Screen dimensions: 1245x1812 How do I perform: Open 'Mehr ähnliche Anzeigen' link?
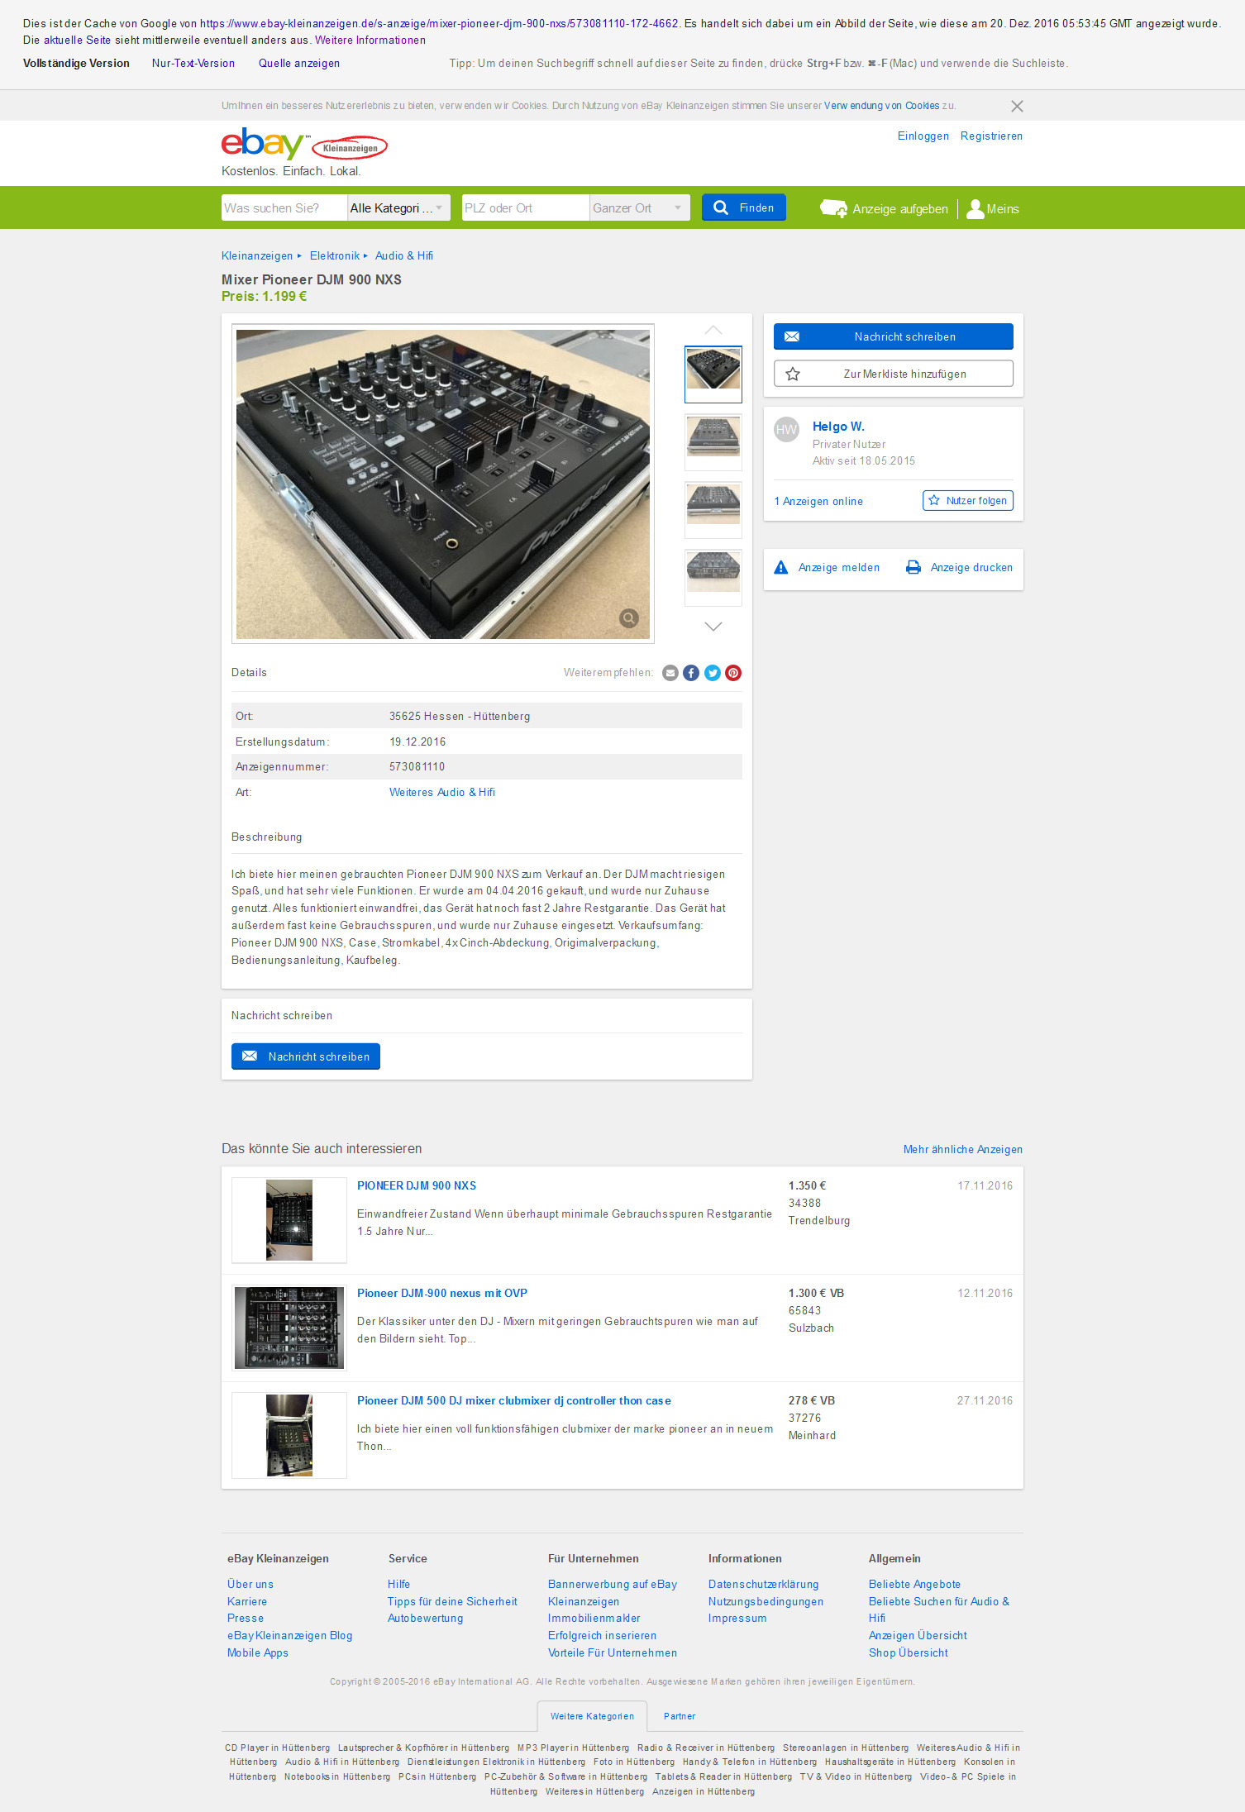point(963,1149)
